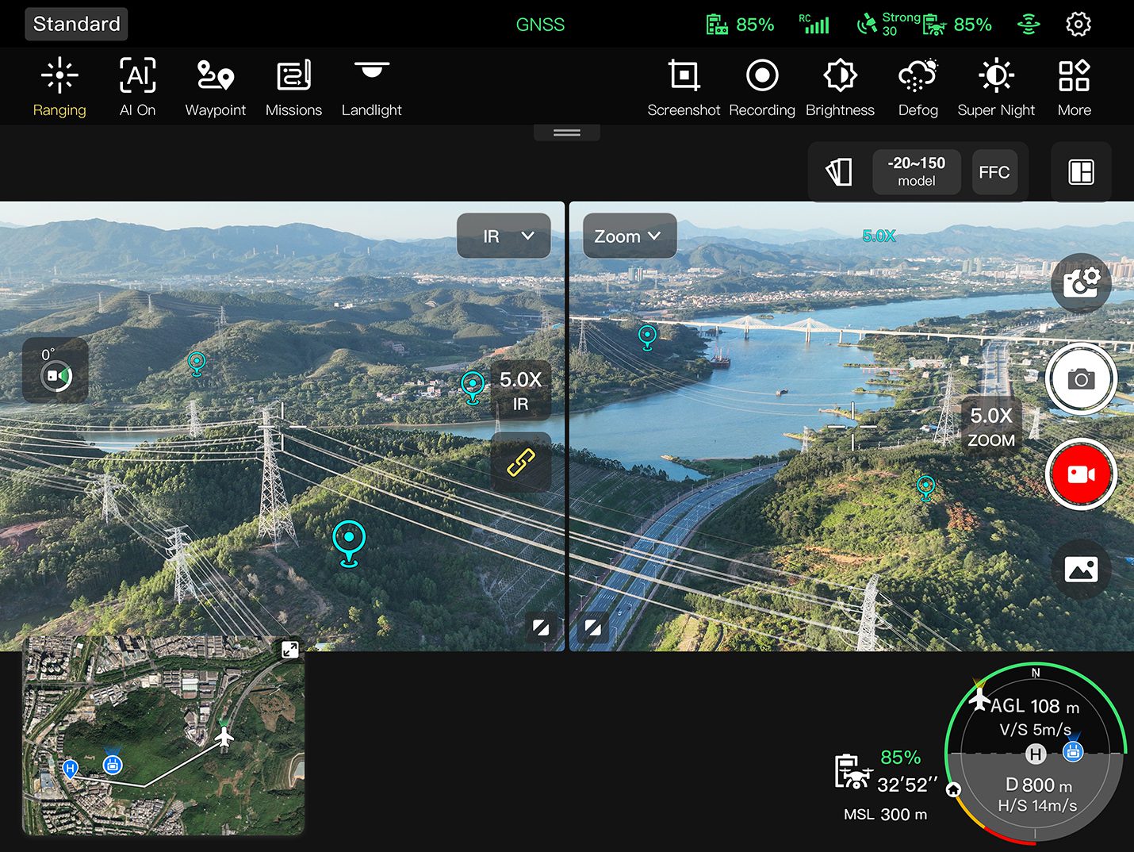Toggle the Landlight
1134x852 pixels.
pyautogui.click(x=371, y=87)
